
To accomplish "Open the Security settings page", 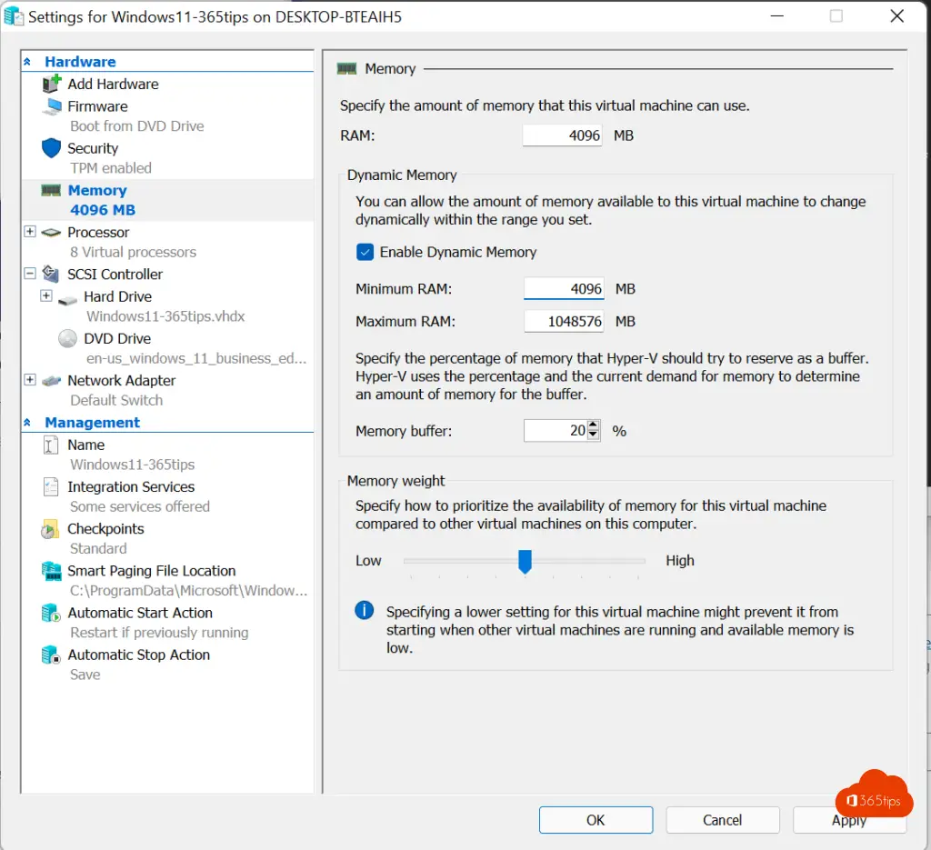I will (93, 148).
